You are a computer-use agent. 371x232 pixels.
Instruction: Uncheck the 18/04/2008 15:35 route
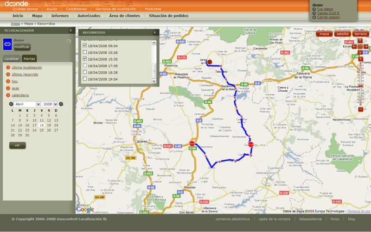85,59
